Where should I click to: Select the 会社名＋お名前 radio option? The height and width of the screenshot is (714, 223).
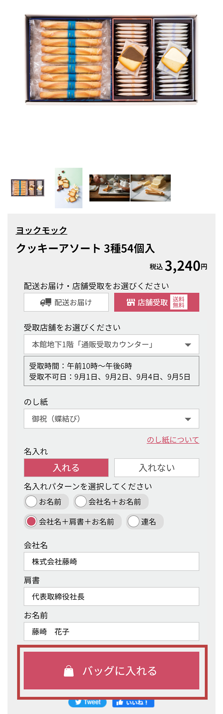coord(81,501)
